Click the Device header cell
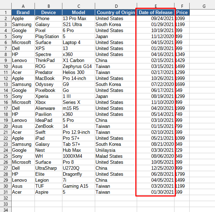This screenshot has height=212, width=215. coord(48,12)
